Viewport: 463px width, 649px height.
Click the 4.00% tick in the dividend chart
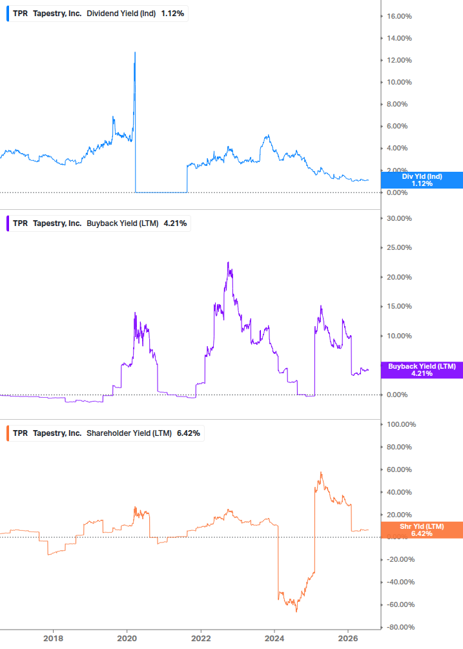397,148
